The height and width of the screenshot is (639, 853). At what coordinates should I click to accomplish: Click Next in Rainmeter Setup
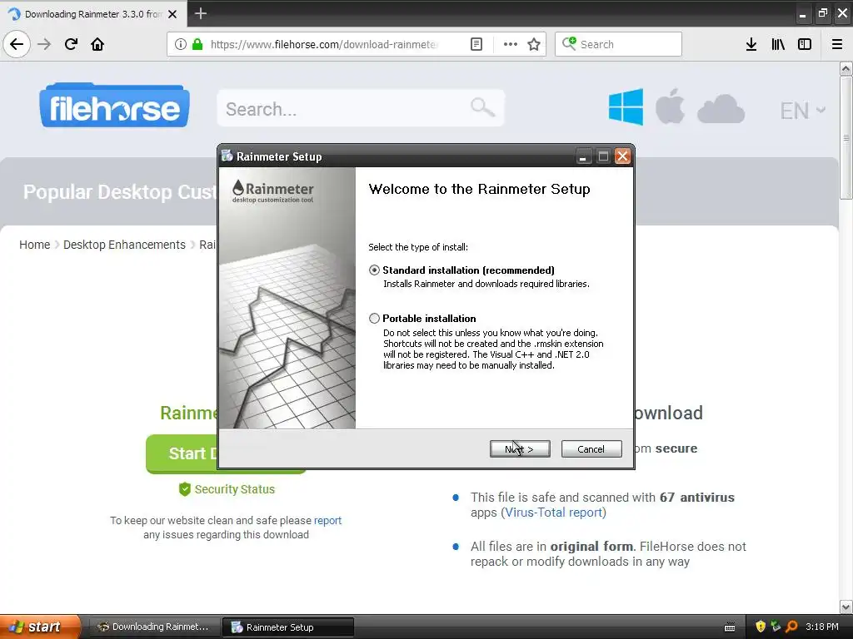coord(520,448)
